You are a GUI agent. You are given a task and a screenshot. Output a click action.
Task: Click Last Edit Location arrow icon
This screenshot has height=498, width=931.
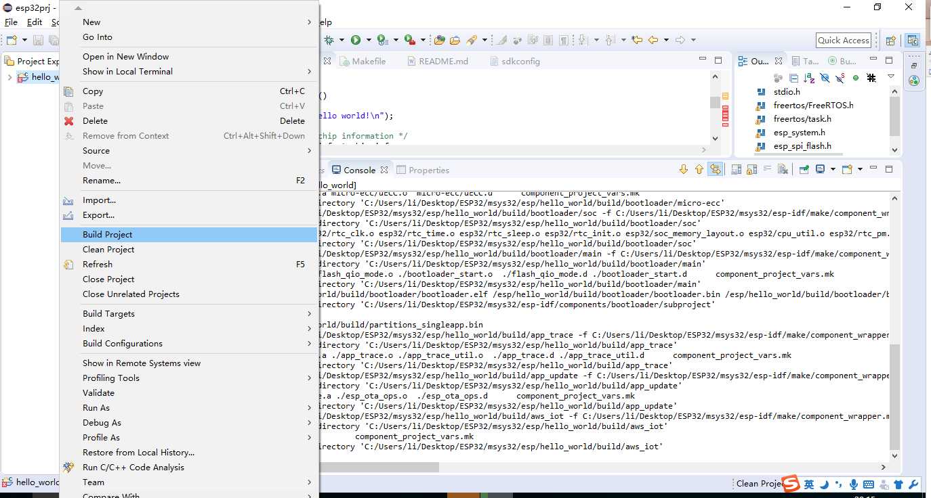tap(637, 40)
